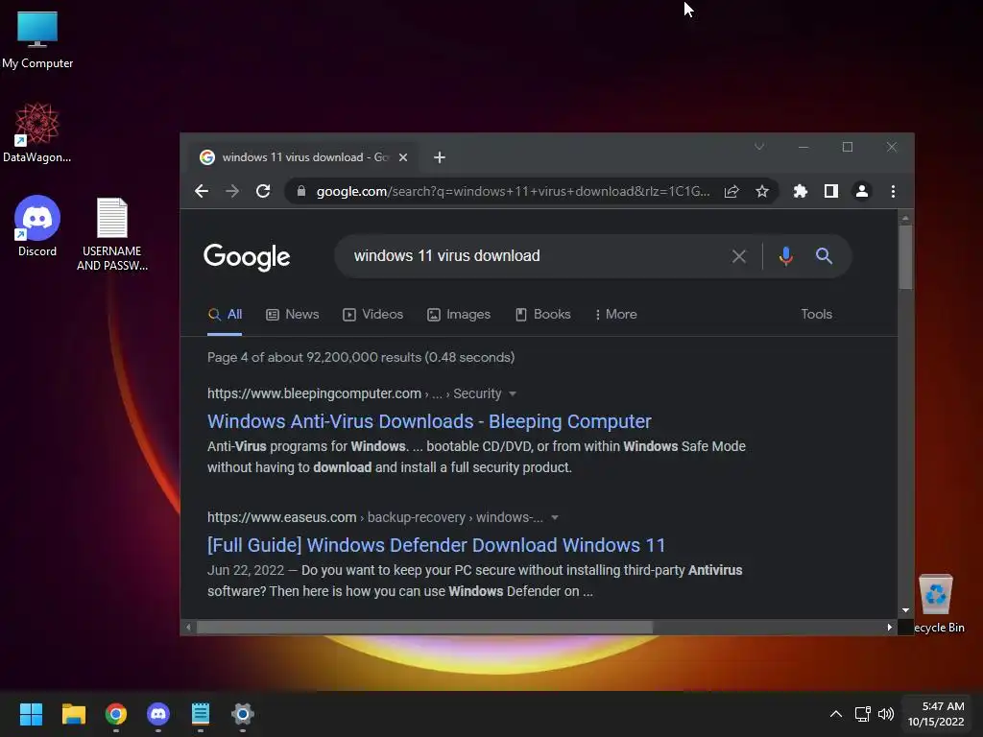983x737 pixels.
Task: Click the Chrome address bar URL
Action: (513, 191)
